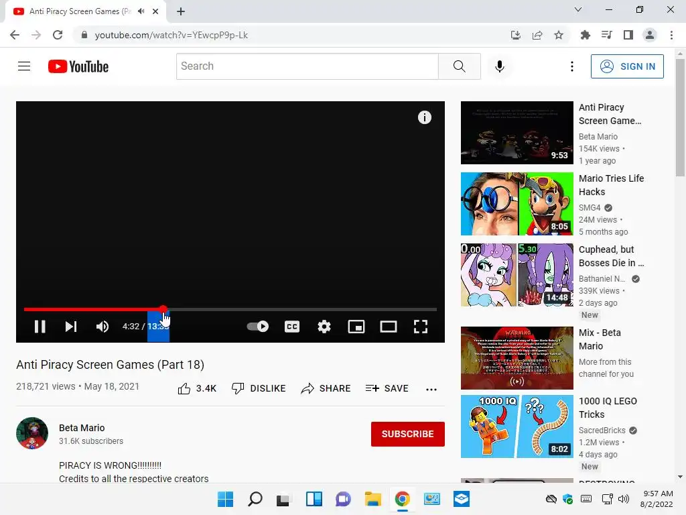Viewport: 686px width, 515px height.
Task: Switch to theater mode
Action: 389,327
